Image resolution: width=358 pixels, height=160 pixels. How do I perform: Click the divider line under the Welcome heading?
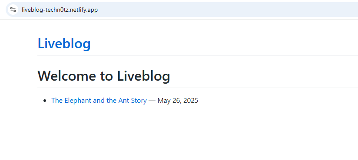[x=198, y=88]
